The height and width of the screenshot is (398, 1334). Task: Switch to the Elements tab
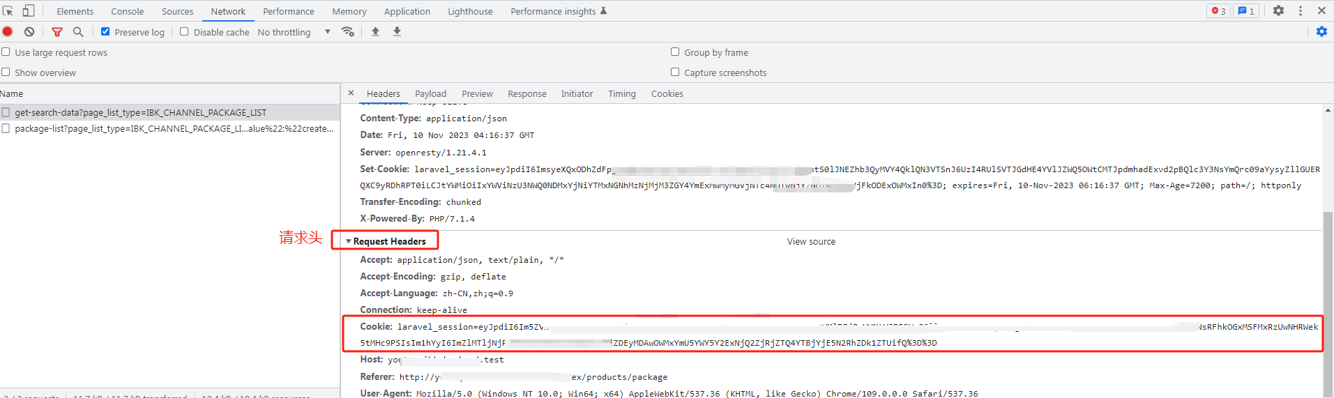pyautogui.click(x=75, y=11)
